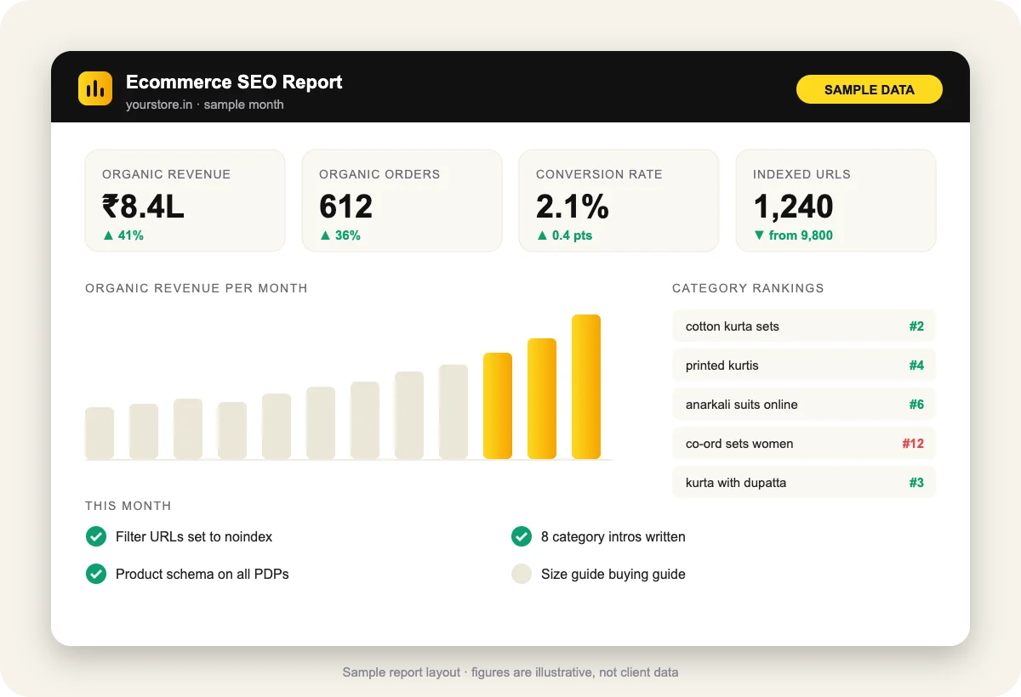This screenshot has width=1021, height=697.
Task: Click the green #2 rank value
Action: pos(916,326)
